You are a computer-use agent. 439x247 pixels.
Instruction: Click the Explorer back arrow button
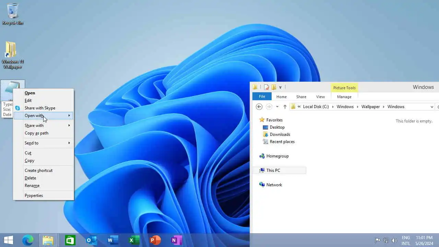(x=259, y=107)
